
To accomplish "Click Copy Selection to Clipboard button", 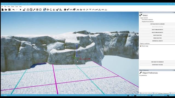I will point(157,24).
